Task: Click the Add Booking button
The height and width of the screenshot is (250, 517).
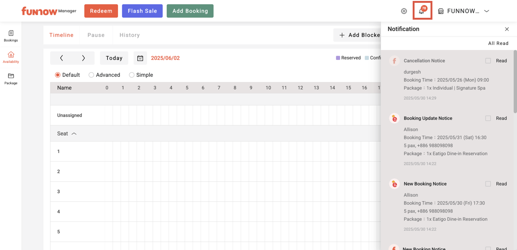Action: [190, 11]
